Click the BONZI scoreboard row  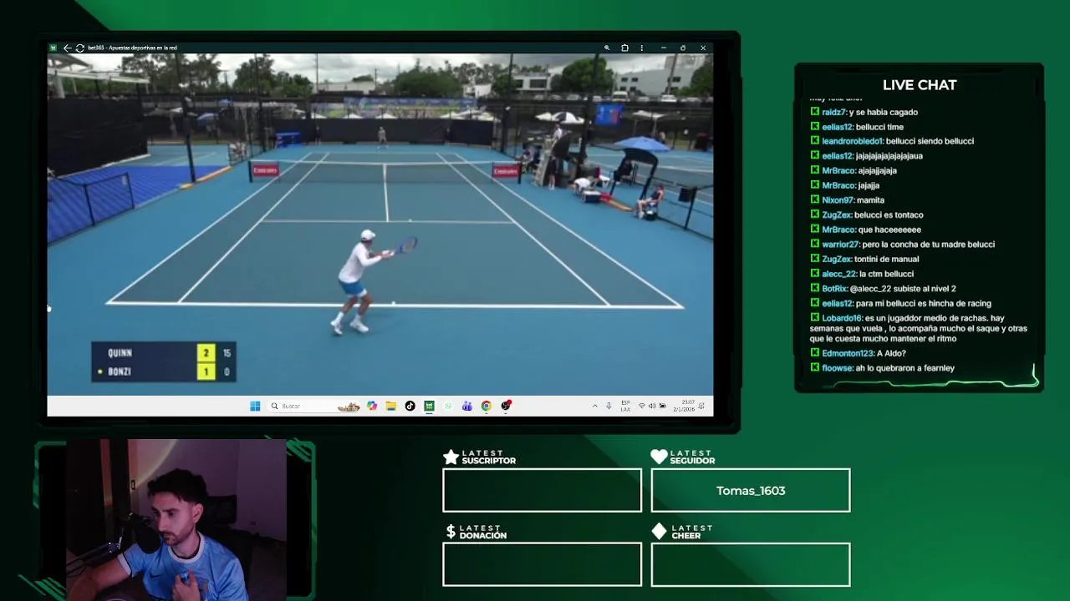tap(164, 372)
